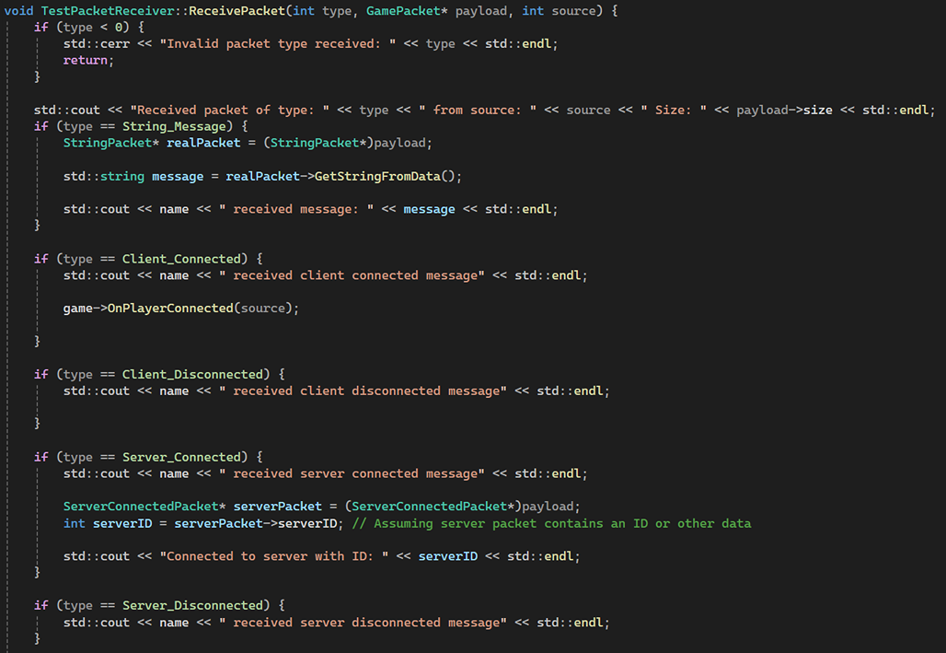
Task: Click Server_Disconnected in the if condition
Action: pyautogui.click(x=191, y=605)
